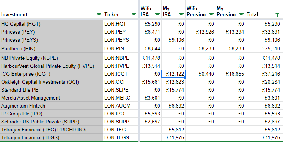
Task: Select Schroder UK Public Private cell
Action: [x=52, y=122]
